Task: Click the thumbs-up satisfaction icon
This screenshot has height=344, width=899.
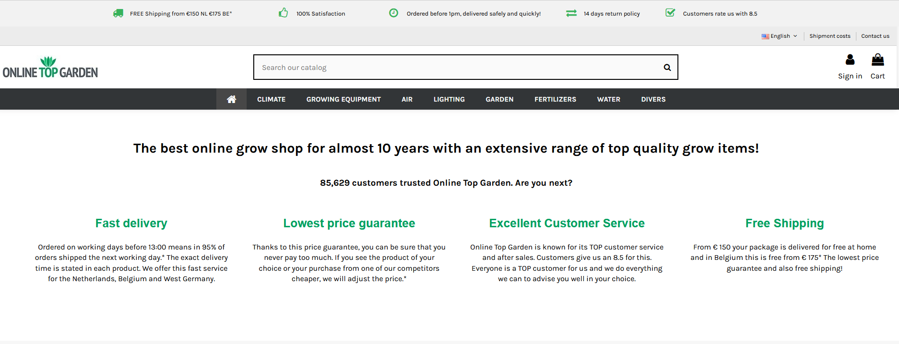Action: 283,13
